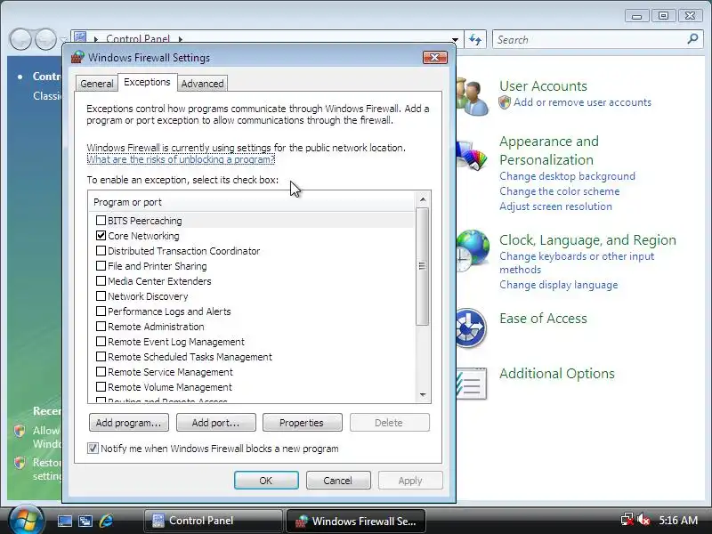Click the scroll down arrow in exceptions list

(423, 395)
